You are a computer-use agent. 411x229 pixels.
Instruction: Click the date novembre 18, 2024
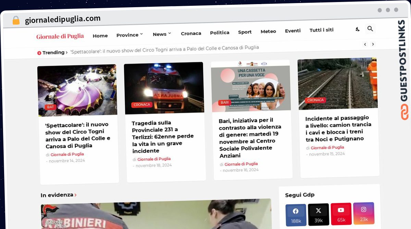[x=154, y=165]
